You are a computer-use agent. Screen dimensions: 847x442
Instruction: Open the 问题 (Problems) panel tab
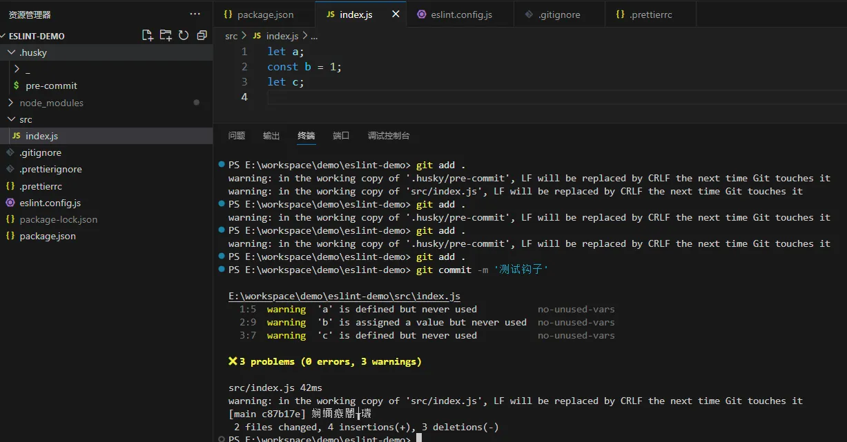click(x=237, y=136)
